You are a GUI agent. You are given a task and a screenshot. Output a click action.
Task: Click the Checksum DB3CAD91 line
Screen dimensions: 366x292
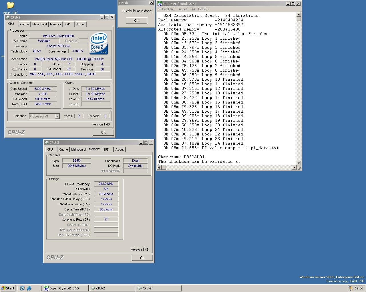(x=181, y=157)
